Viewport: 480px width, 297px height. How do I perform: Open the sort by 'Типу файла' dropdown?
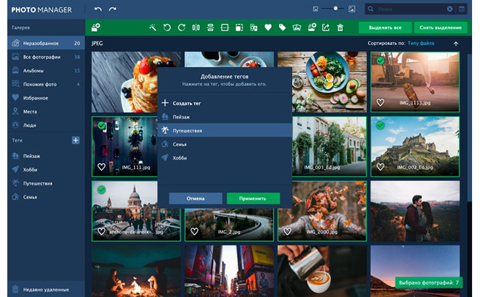point(422,44)
